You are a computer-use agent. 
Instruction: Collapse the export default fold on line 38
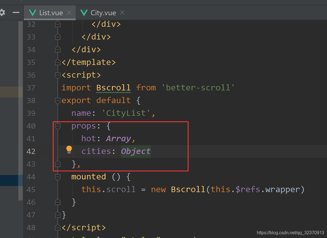pyautogui.click(x=58, y=100)
